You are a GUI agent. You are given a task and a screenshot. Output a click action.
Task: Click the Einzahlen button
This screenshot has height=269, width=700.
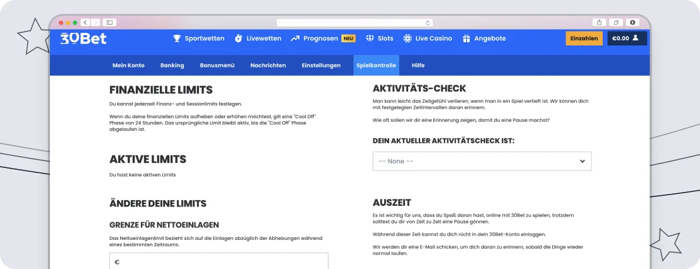(x=584, y=39)
